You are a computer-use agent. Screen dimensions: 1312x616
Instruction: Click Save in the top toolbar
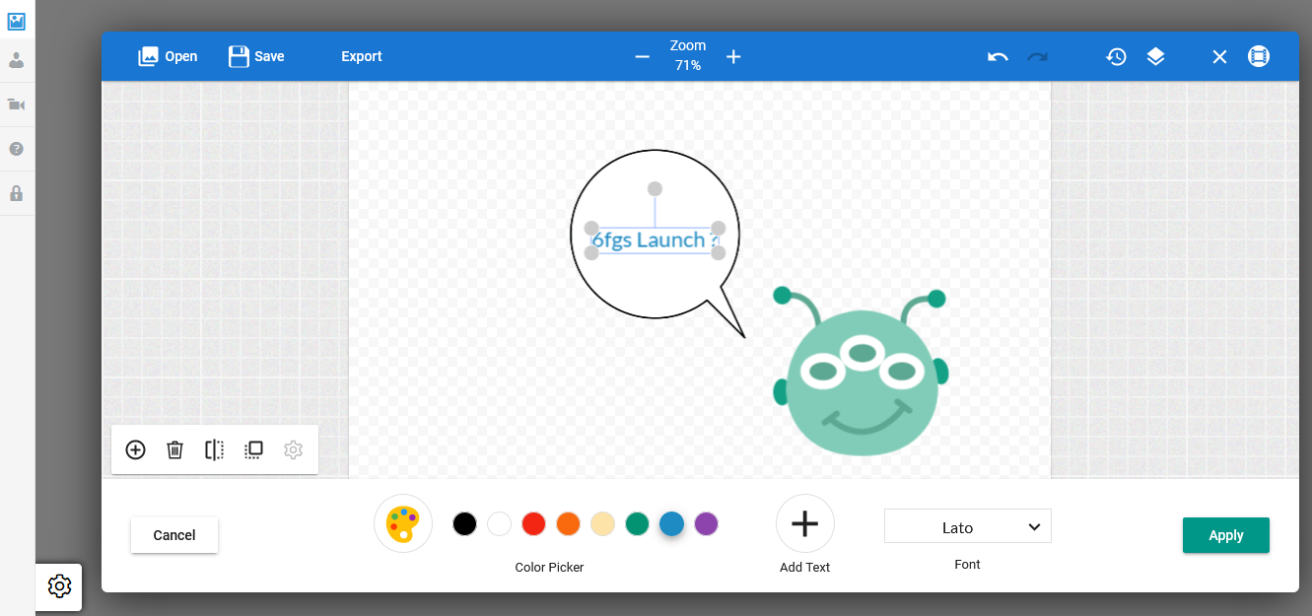point(256,56)
